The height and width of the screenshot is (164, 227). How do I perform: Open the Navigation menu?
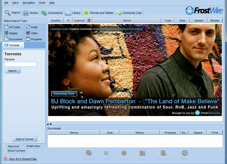(29, 3)
